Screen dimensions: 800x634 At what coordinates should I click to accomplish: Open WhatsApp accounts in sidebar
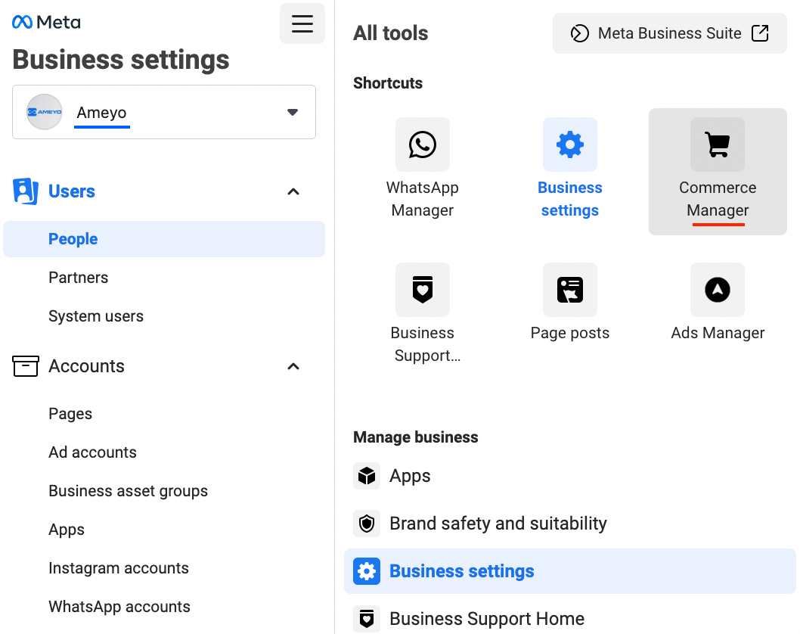coord(119,607)
